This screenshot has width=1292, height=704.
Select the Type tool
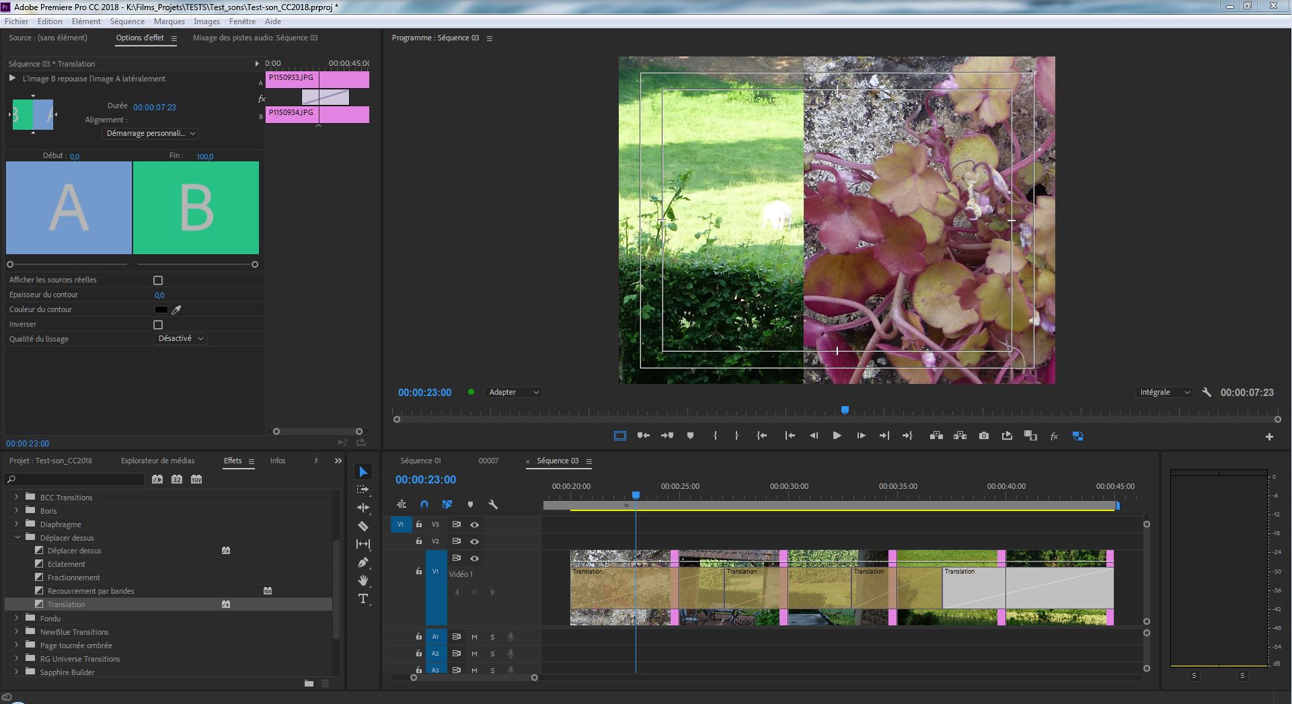click(363, 598)
